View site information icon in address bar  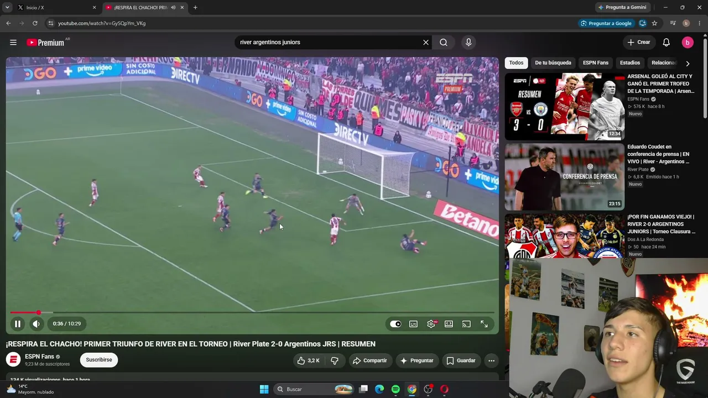[50, 23]
